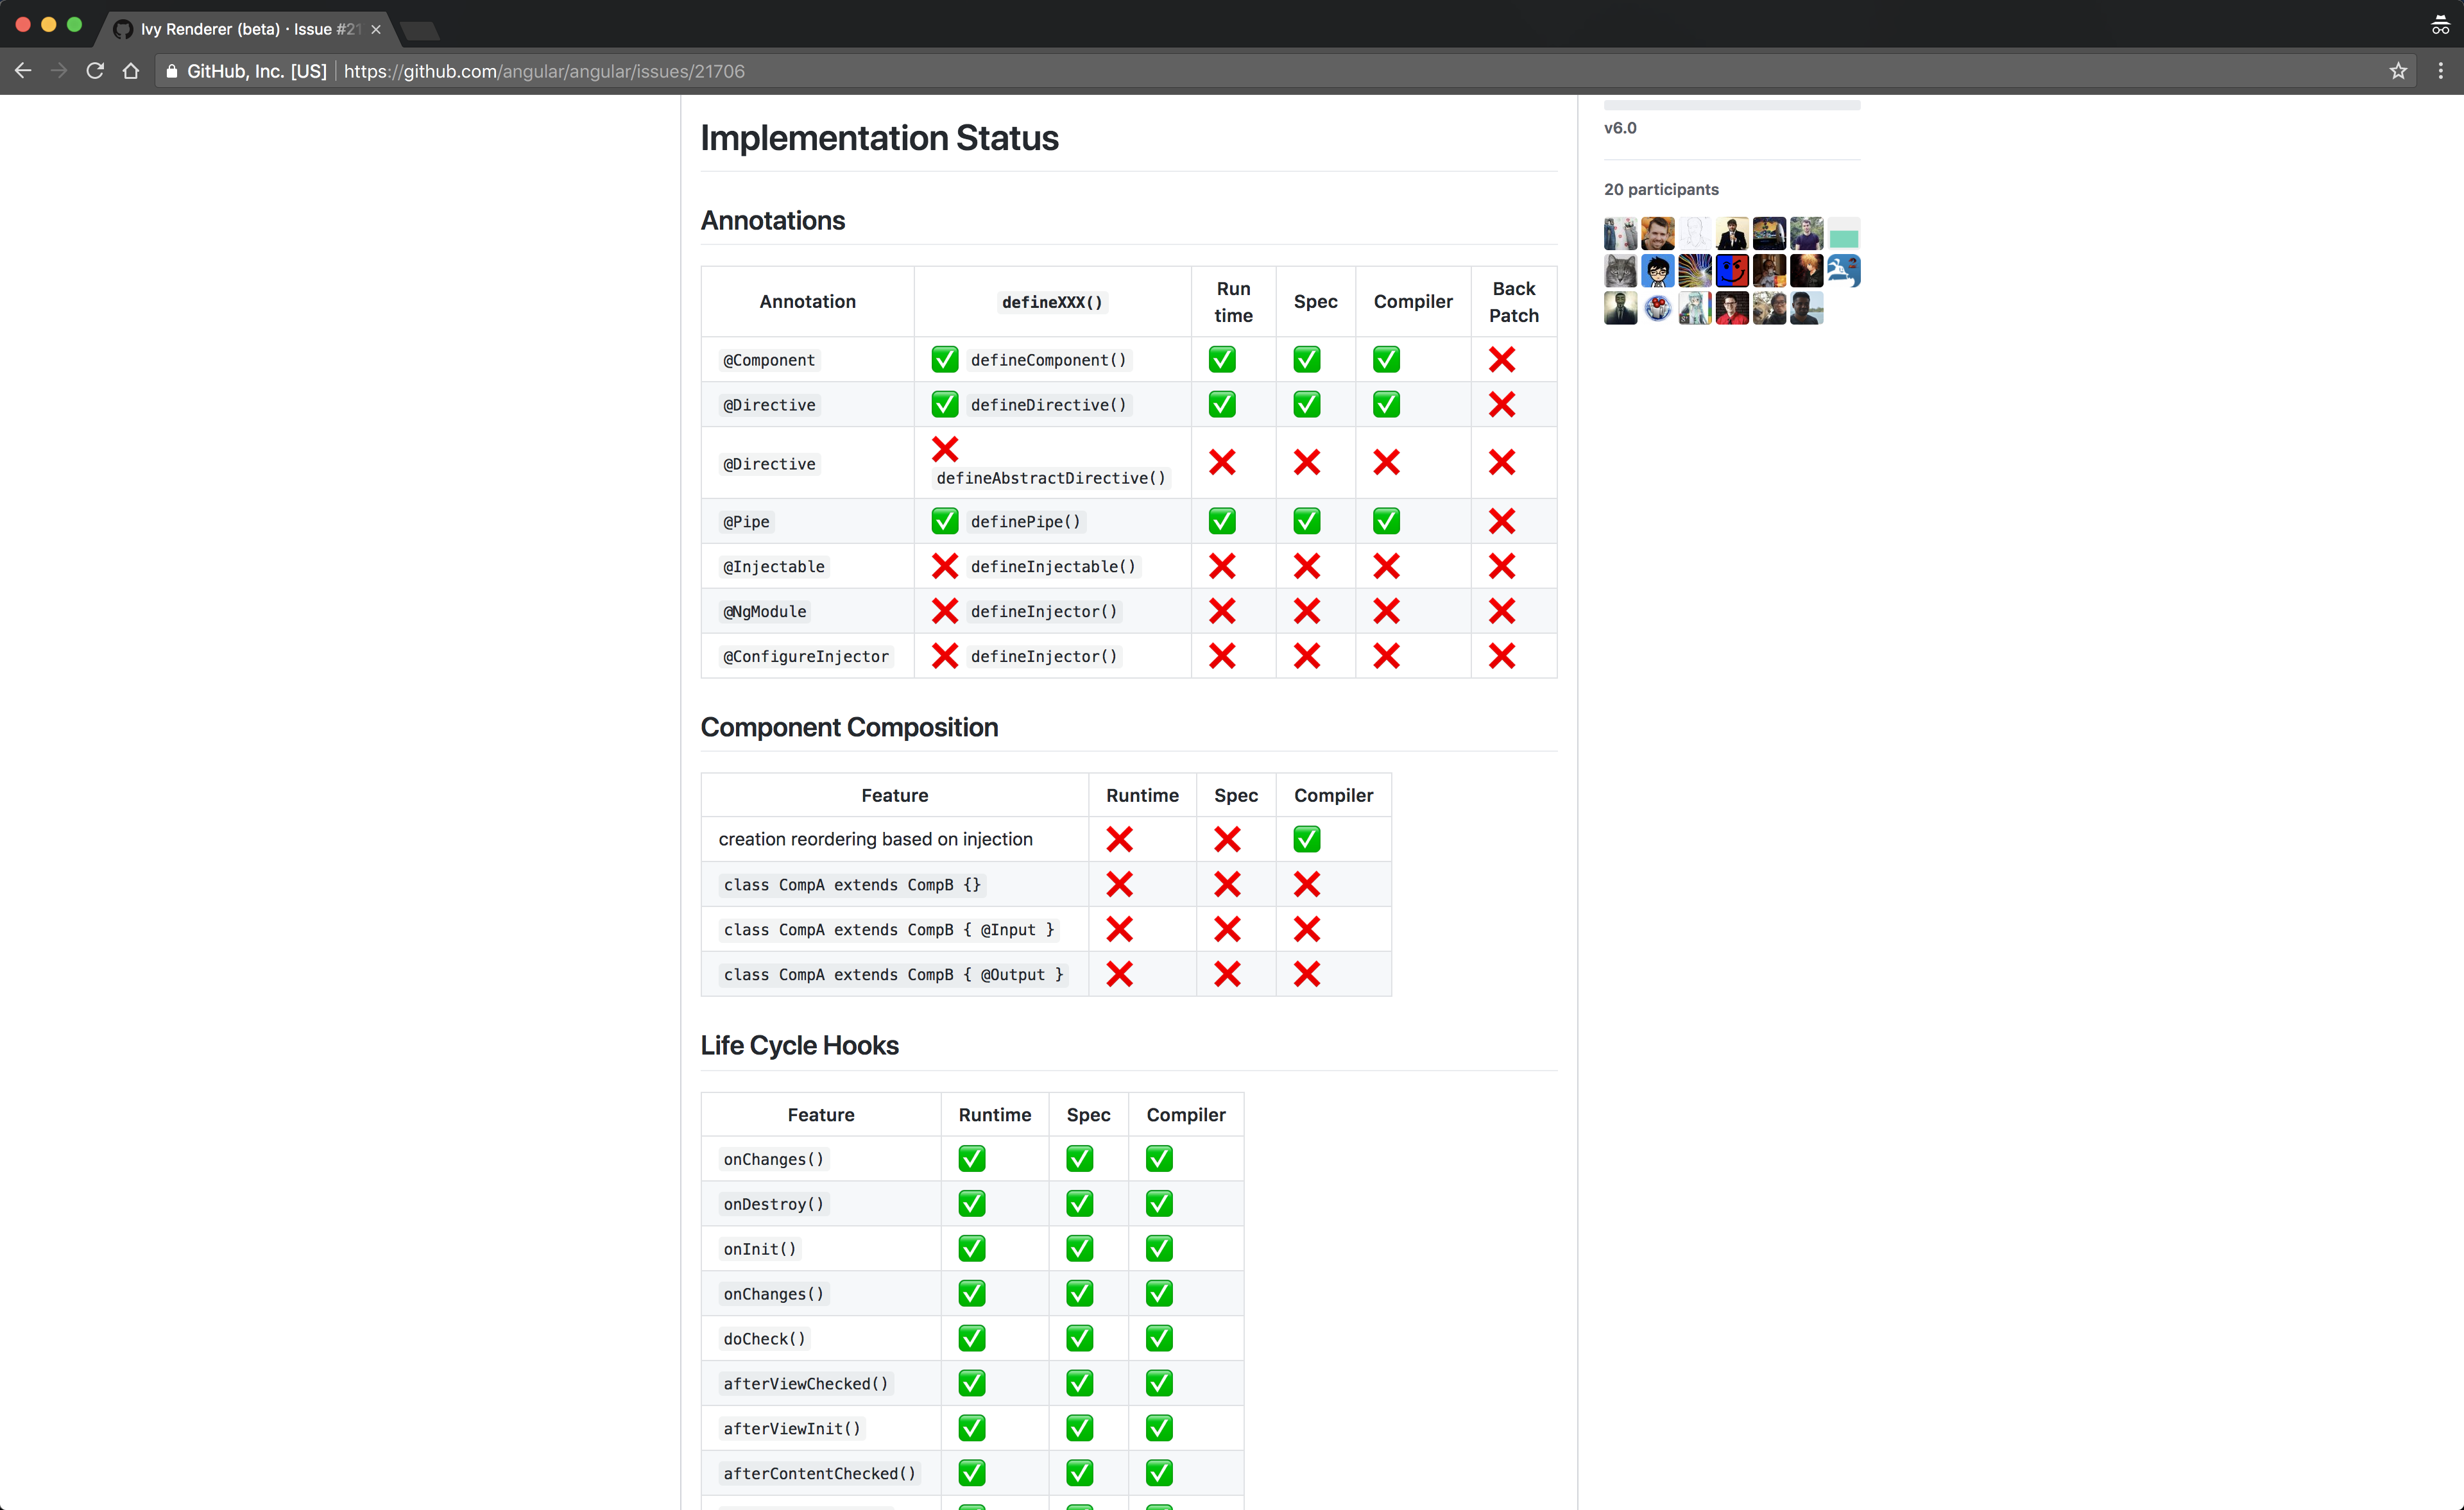
Task: Reload the GitHub issue page
Action: [x=95, y=71]
